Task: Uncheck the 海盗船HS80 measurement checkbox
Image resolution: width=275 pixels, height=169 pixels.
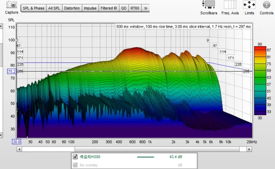Action: [x=75, y=157]
